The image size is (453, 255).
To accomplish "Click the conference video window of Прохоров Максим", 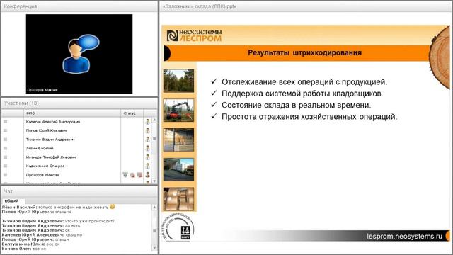I will pos(79,54).
